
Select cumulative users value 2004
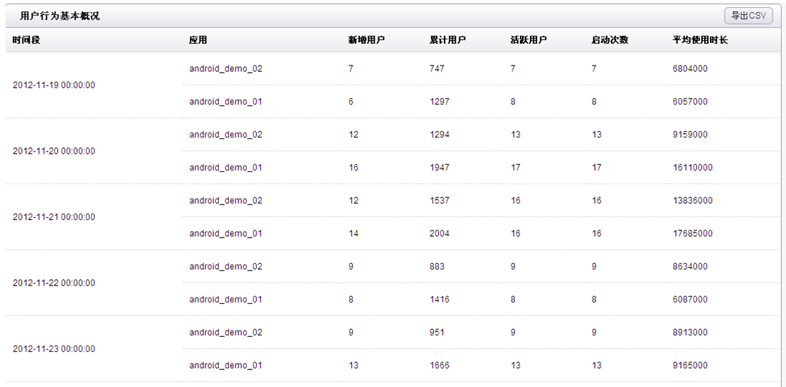tap(440, 234)
